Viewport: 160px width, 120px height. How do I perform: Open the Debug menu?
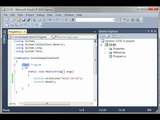coord(40,15)
